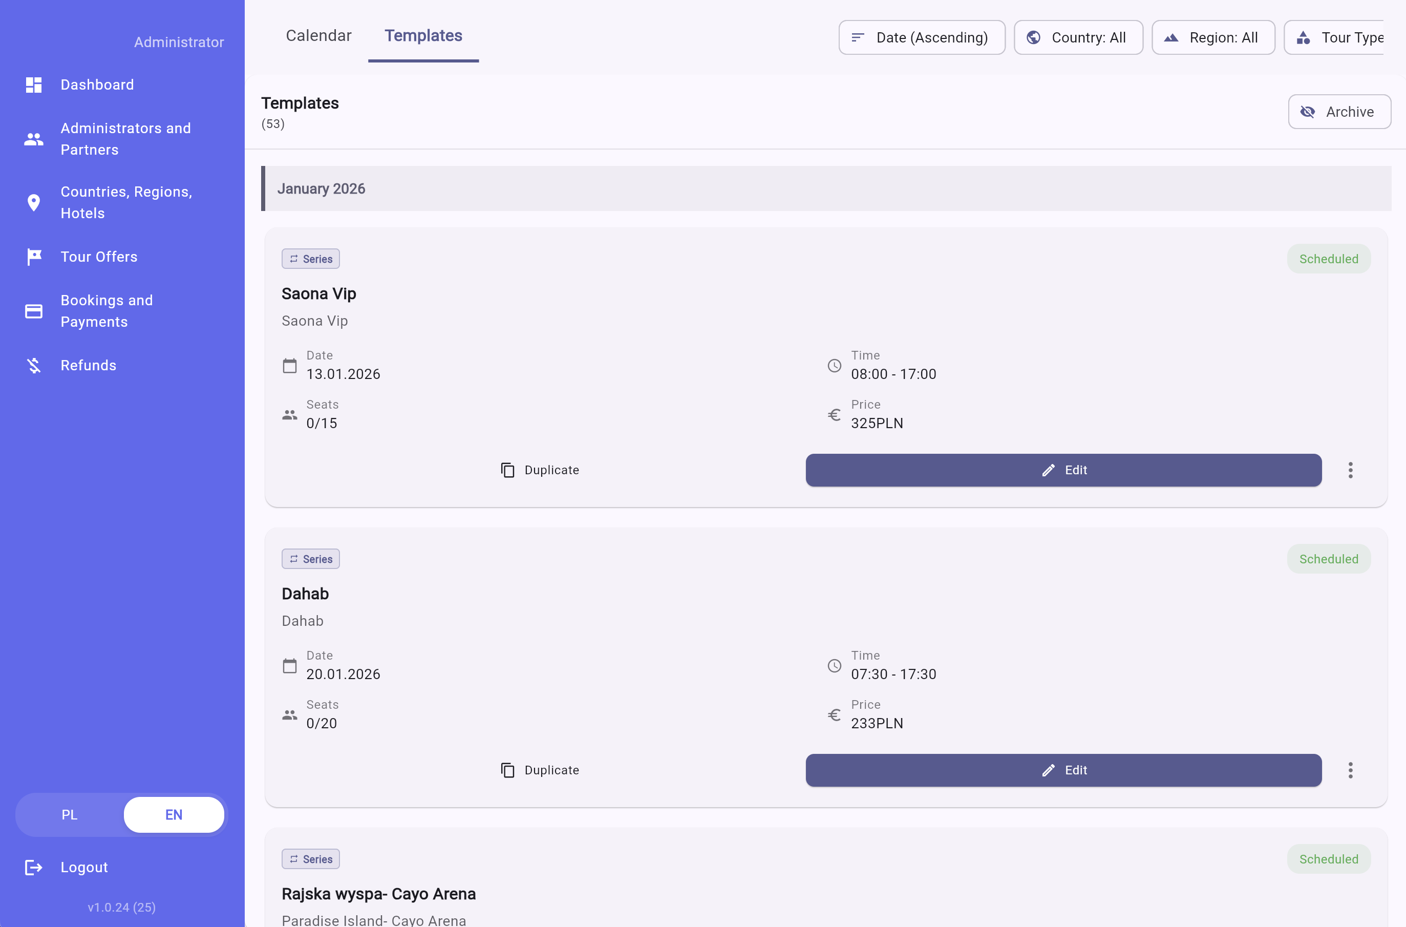Open the Date (Ascending) sort dropdown
The image size is (1406, 927).
[x=922, y=38]
